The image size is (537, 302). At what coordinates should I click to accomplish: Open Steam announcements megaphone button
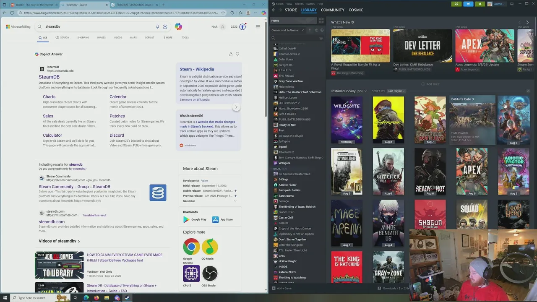[x=468, y=4]
